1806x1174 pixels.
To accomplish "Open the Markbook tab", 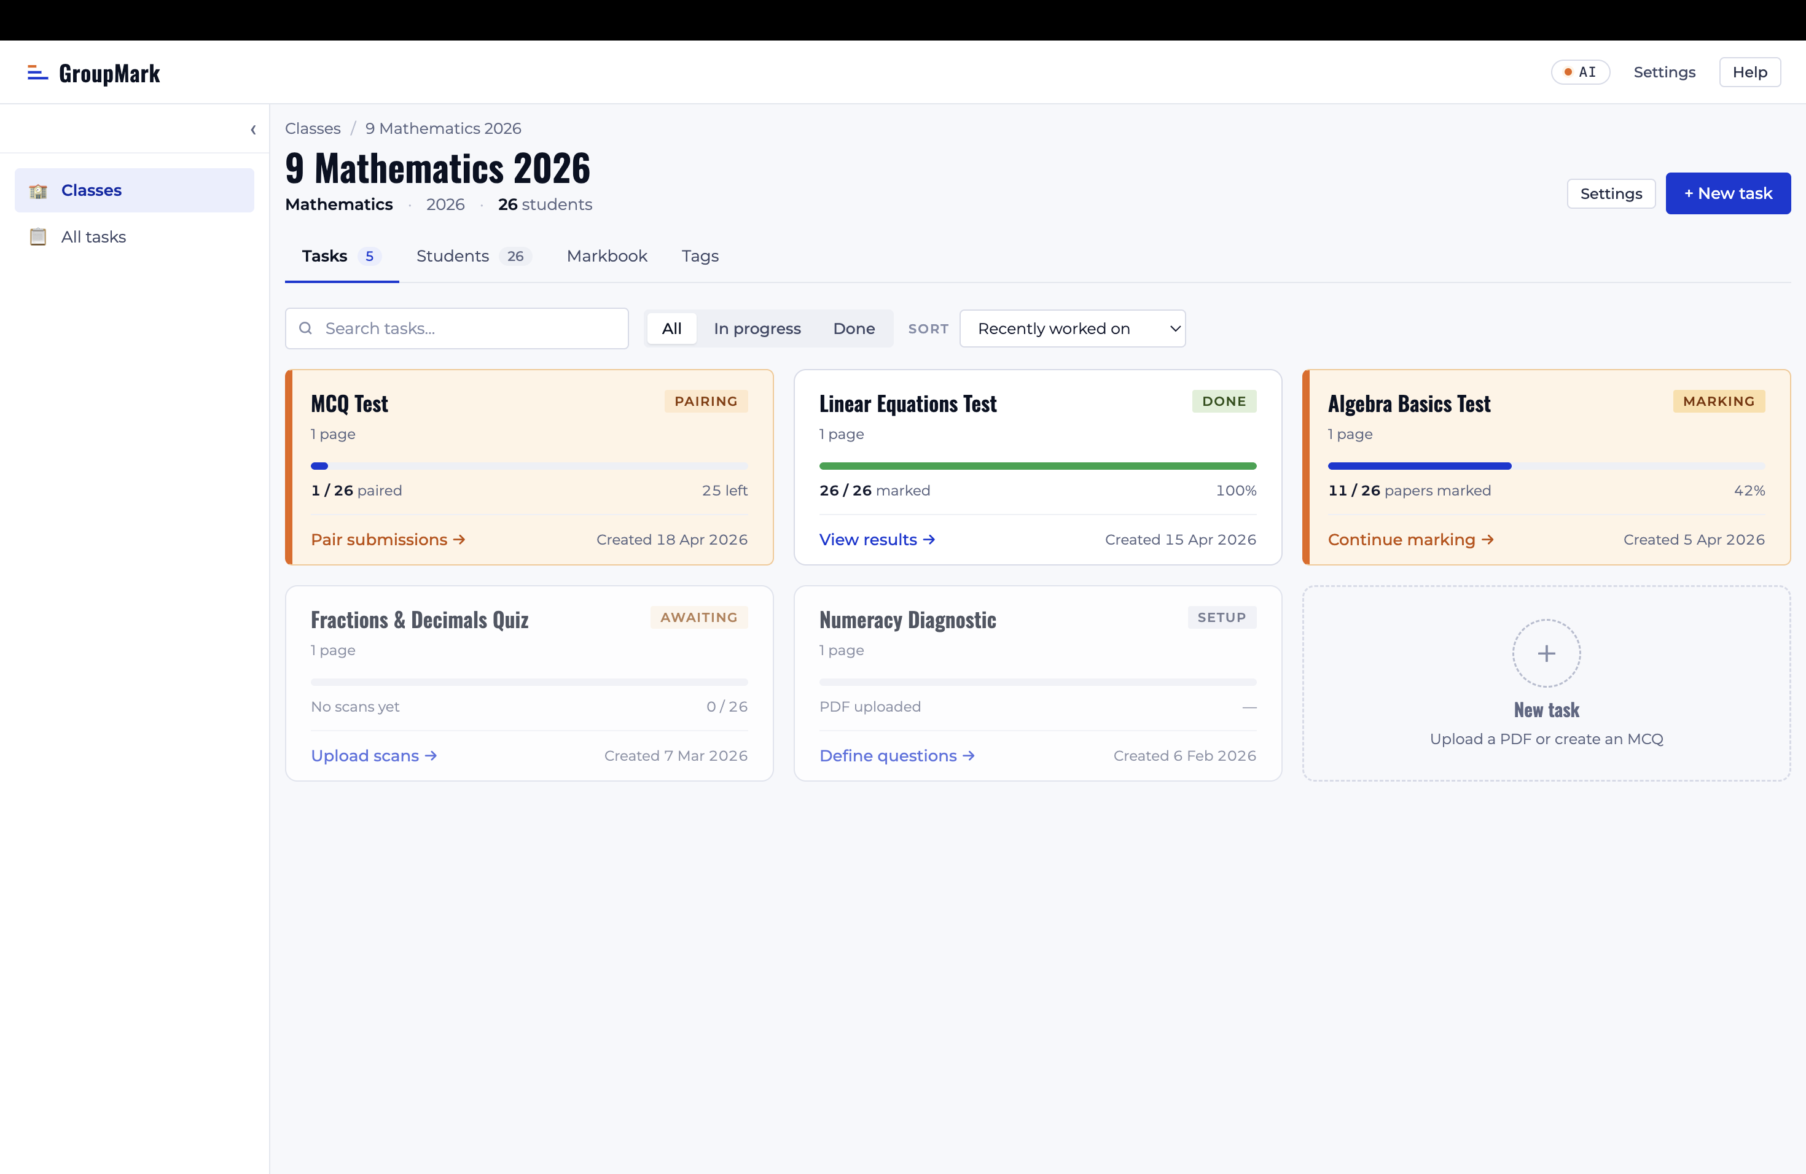I will (606, 255).
